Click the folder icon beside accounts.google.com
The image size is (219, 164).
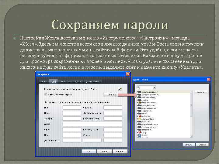point(140,92)
